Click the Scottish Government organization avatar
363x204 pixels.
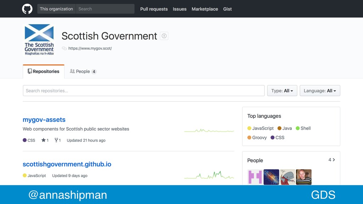(x=39, y=40)
